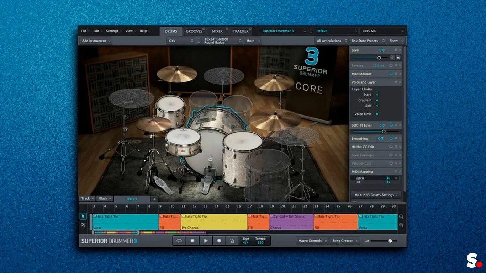Click the master volume speaker icon
486x273 pixels.
(x=367, y=241)
